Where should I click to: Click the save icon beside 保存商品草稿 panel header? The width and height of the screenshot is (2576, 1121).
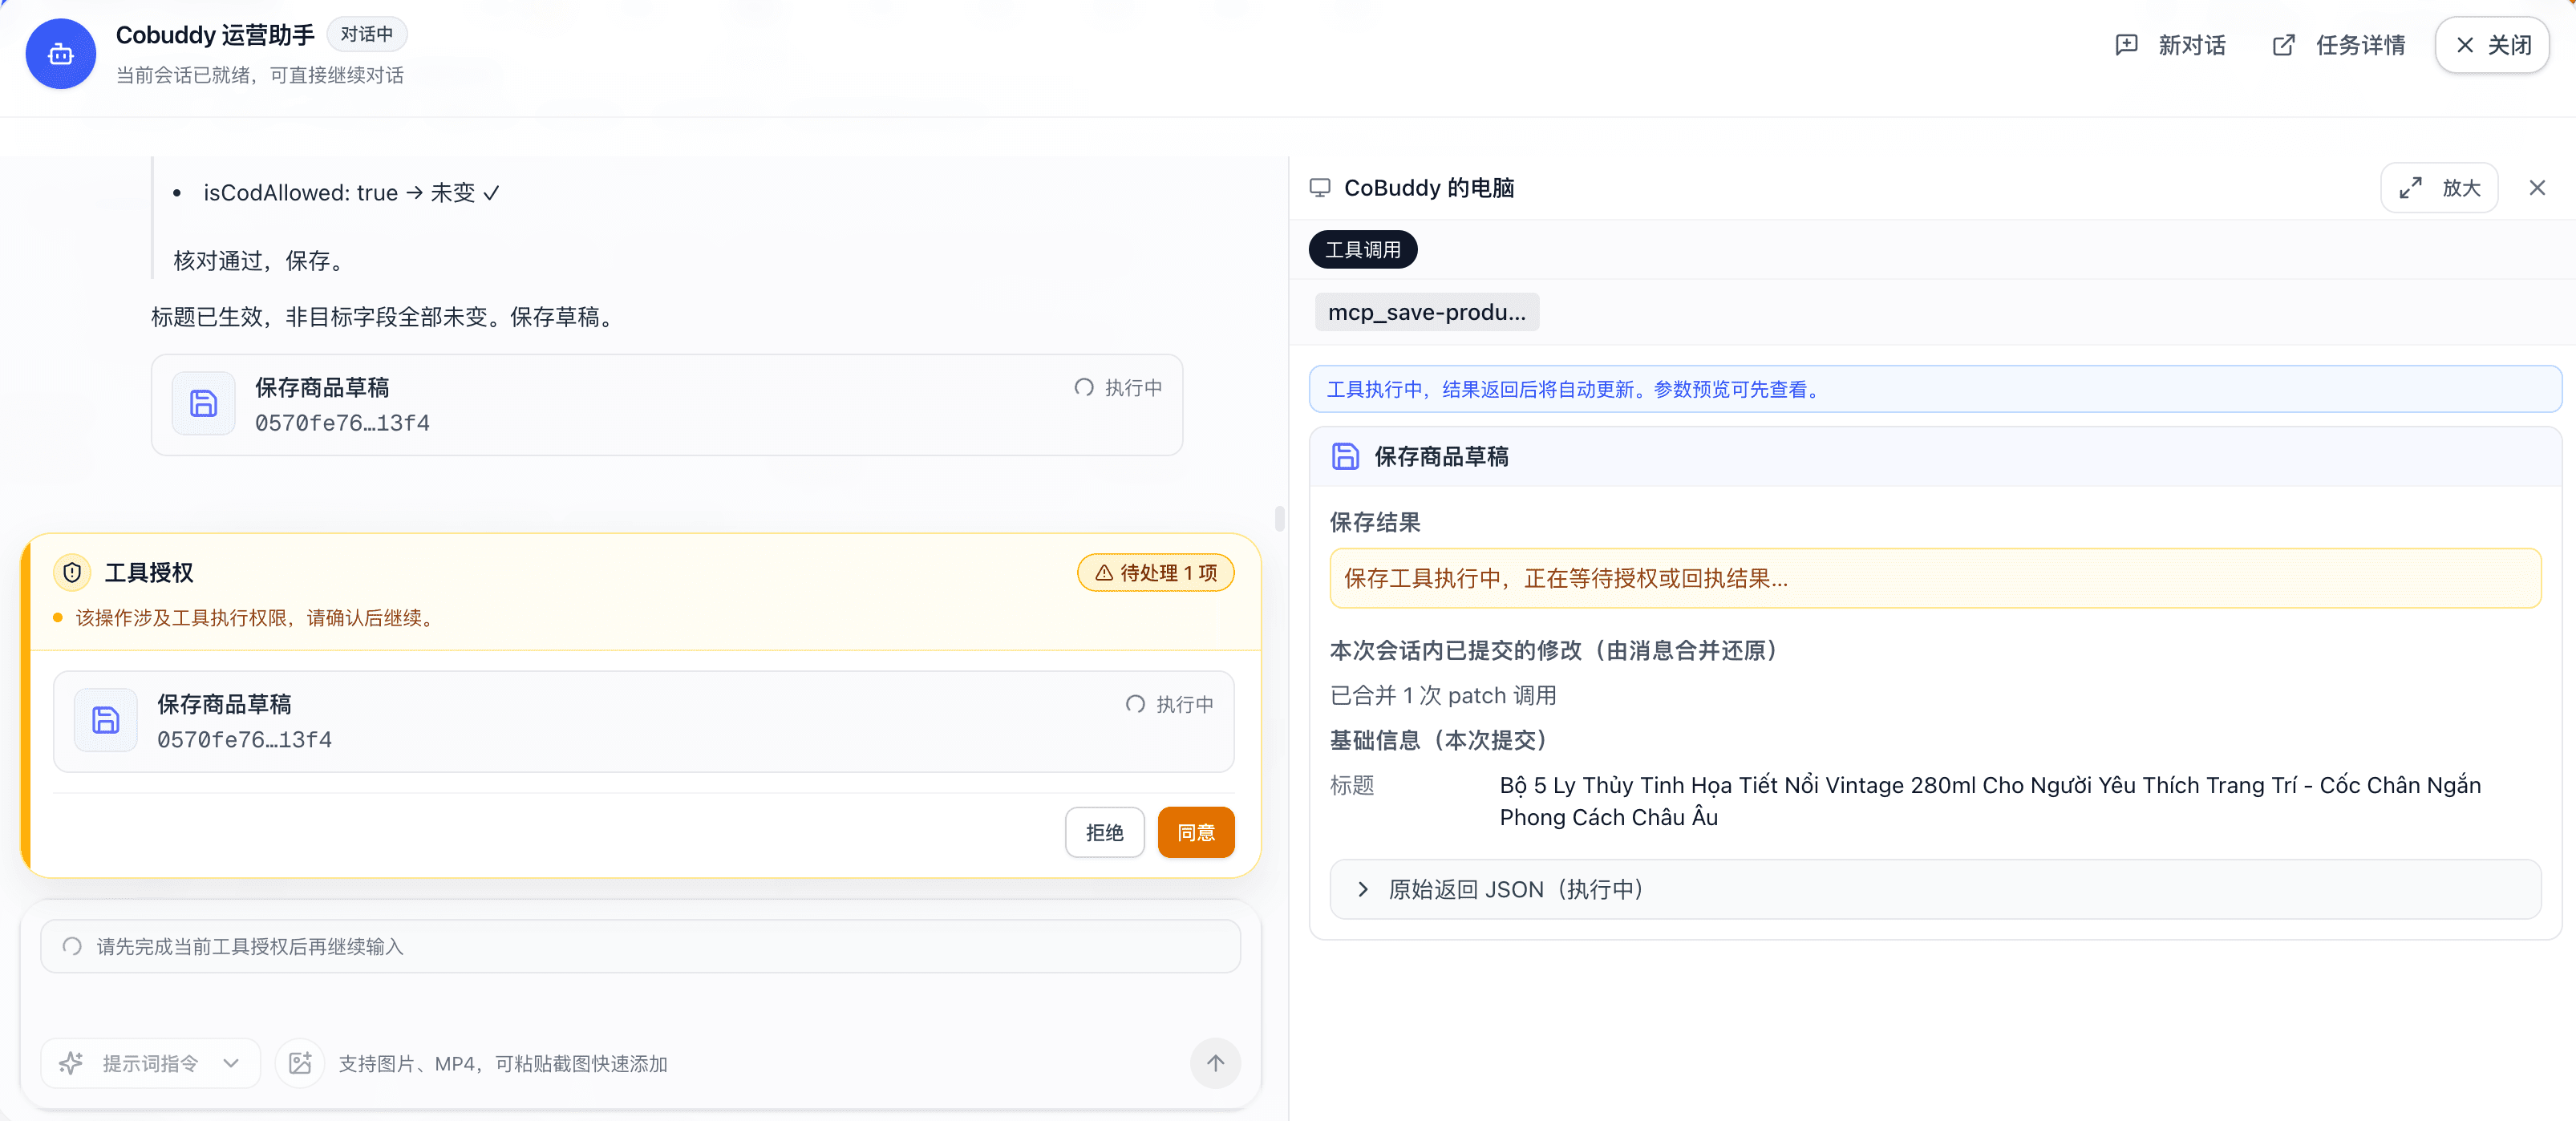click(1345, 457)
